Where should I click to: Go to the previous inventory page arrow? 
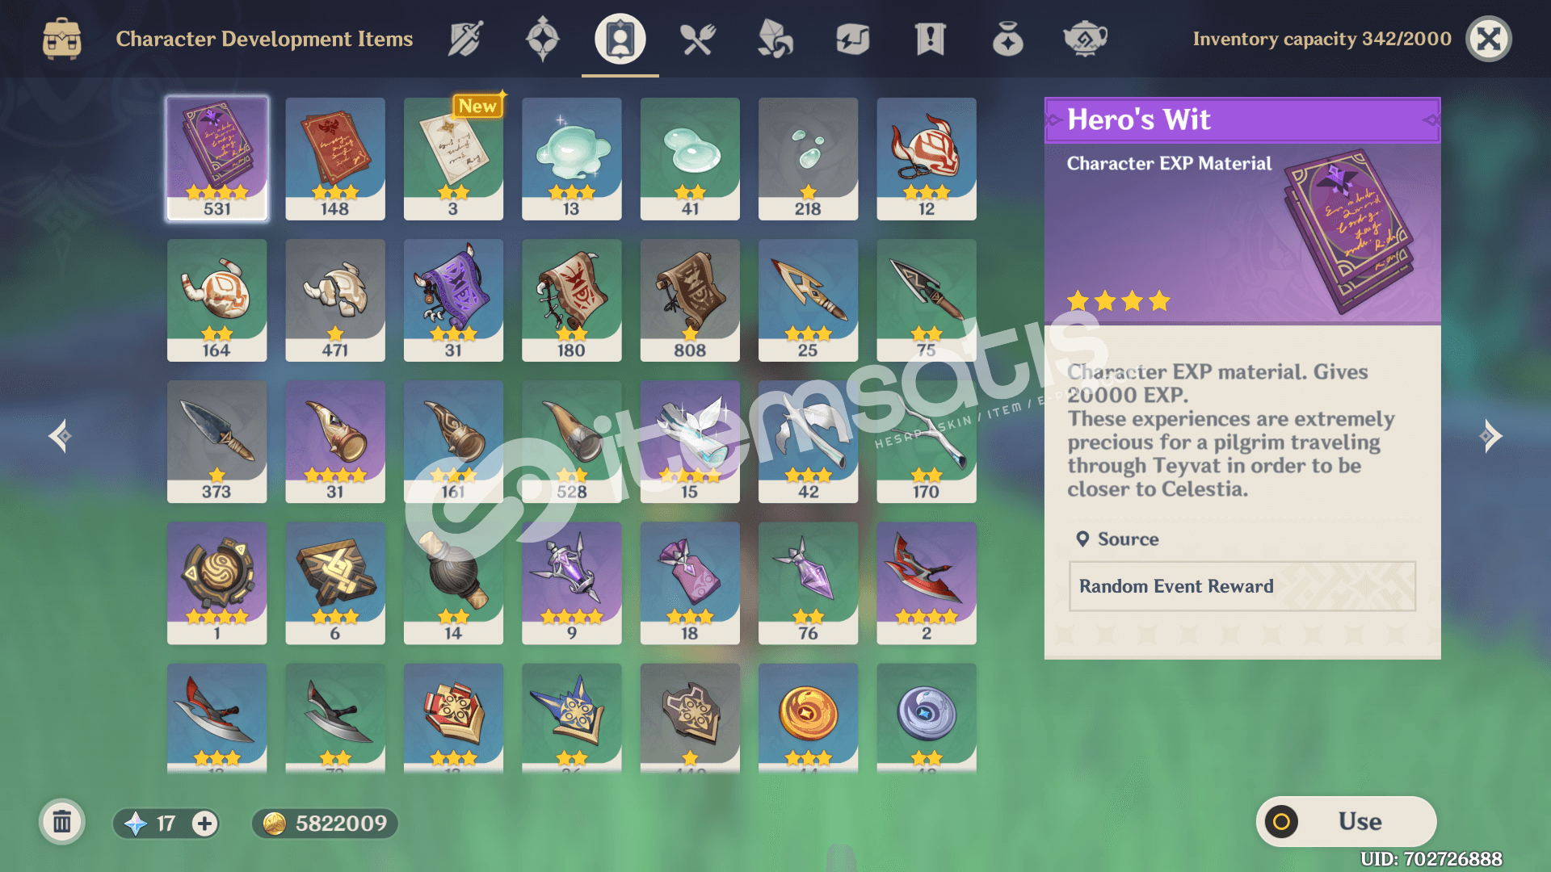[x=60, y=436]
